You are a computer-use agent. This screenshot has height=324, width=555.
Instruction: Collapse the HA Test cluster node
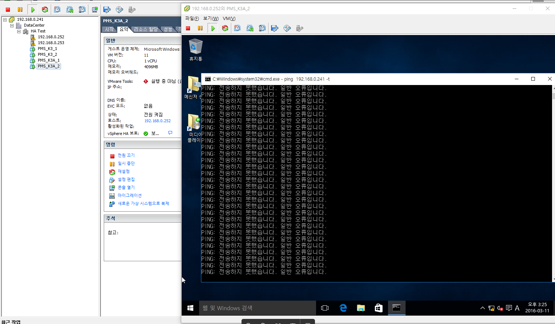[x=19, y=31]
